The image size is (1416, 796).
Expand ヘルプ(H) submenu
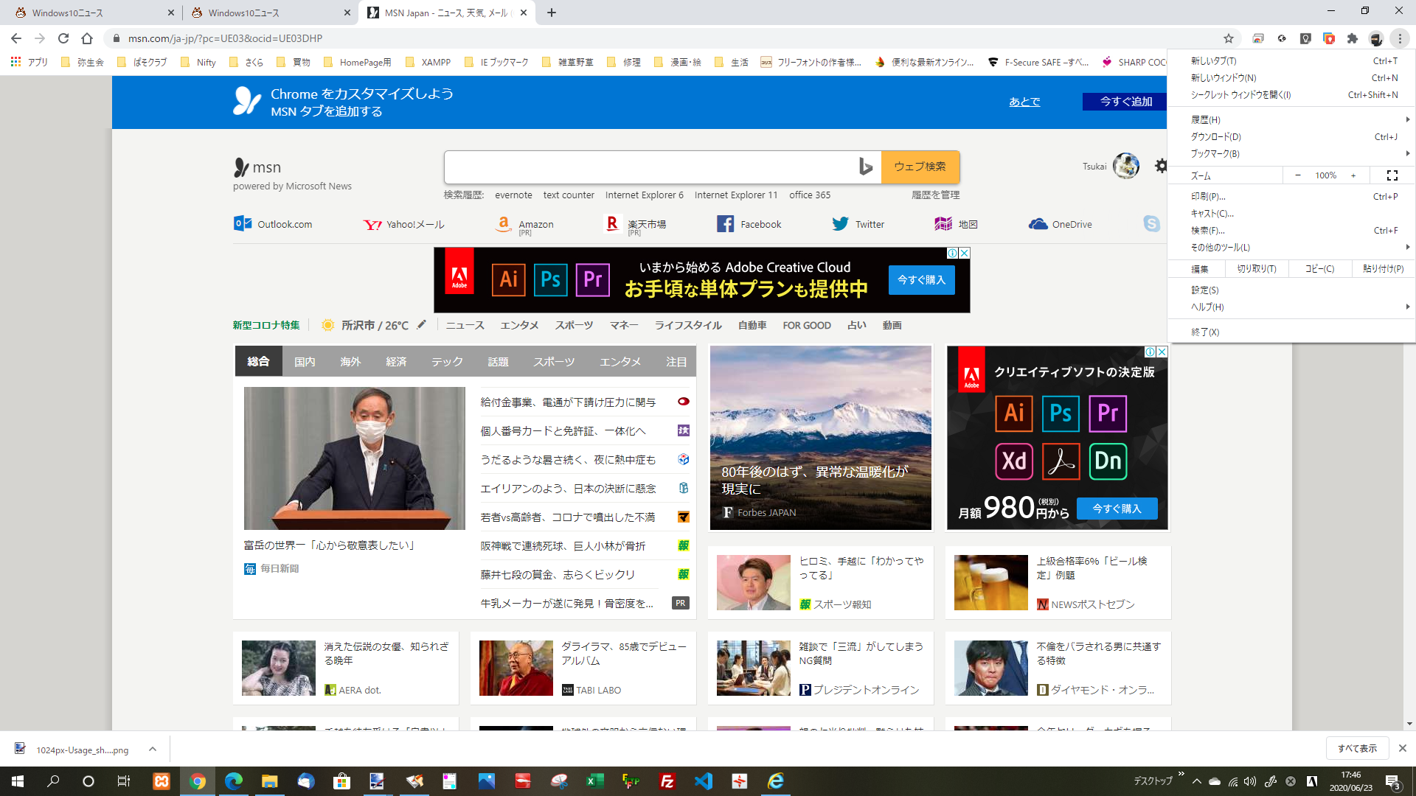1291,307
